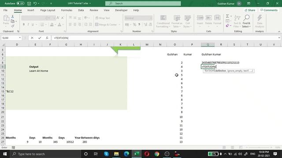Click the AutoSum sigma icon
The image size is (282, 158).
click(x=227, y=16)
